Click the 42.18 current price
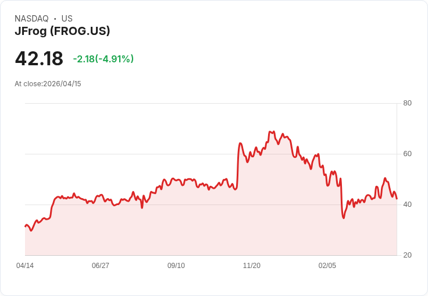The width and height of the screenshot is (428, 296). pos(39,59)
